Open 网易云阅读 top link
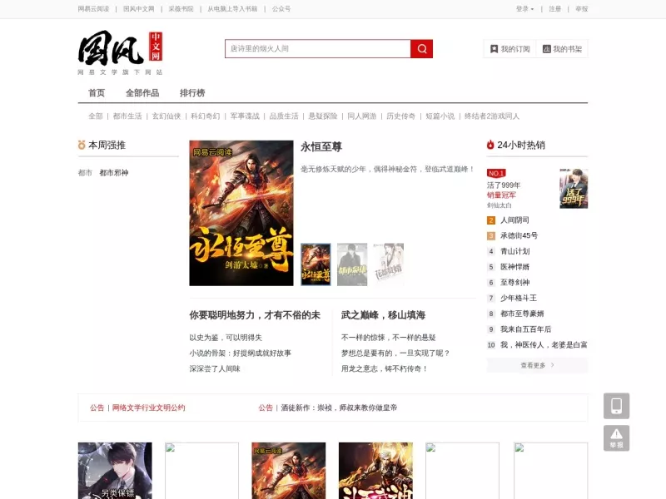 pos(93,9)
